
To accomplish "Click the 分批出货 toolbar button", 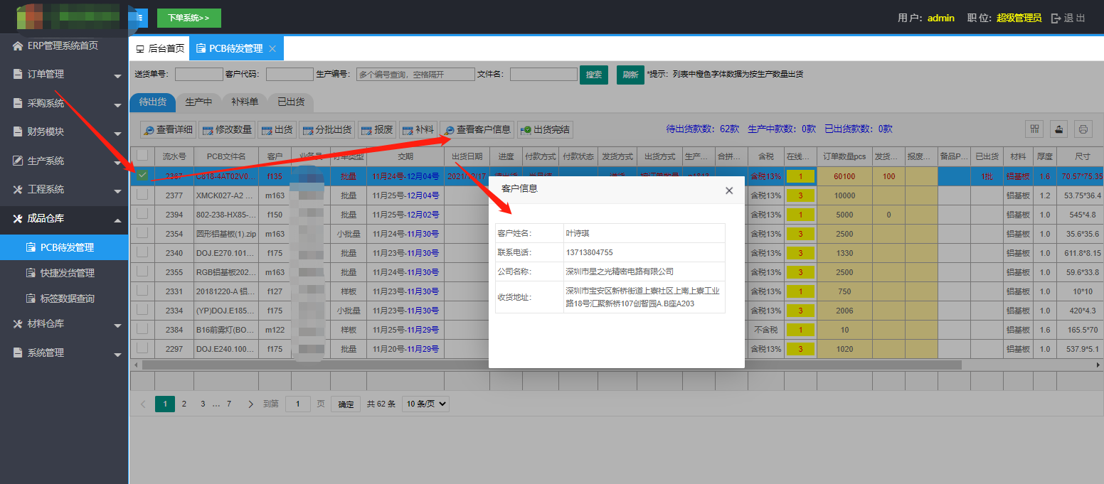I will pyautogui.click(x=327, y=130).
